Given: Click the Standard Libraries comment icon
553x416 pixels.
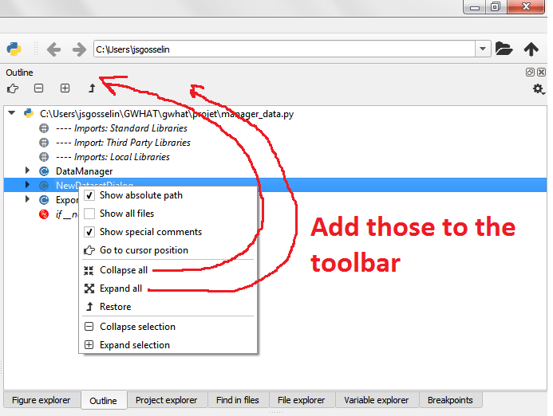Looking at the screenshot, I should [x=44, y=128].
